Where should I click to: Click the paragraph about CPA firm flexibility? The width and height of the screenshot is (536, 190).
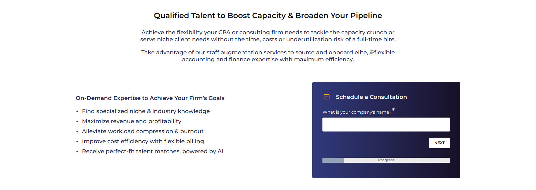pyautogui.click(x=268, y=36)
